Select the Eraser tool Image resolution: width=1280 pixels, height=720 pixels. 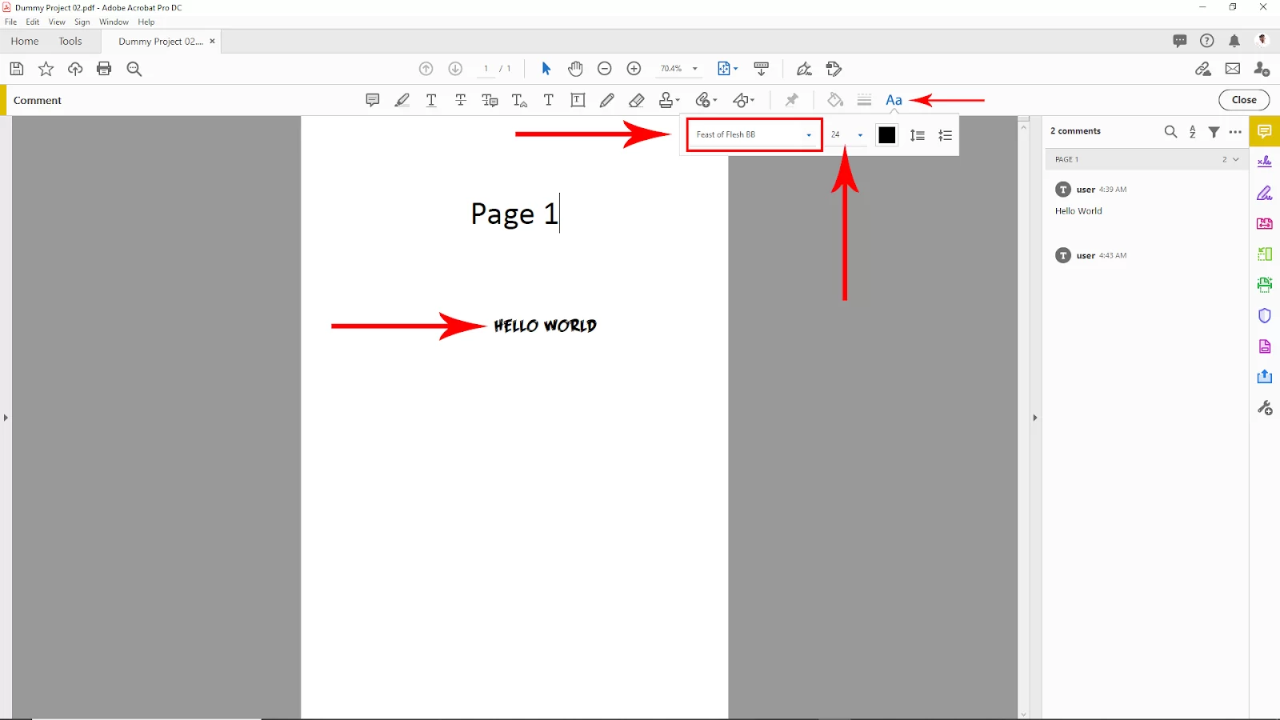(x=637, y=100)
